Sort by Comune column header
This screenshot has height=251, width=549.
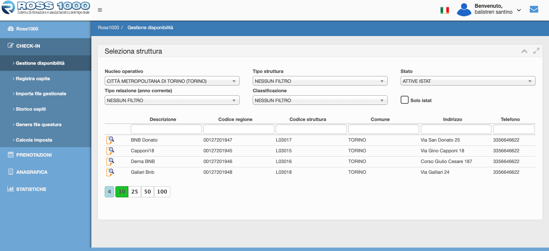tap(380, 119)
